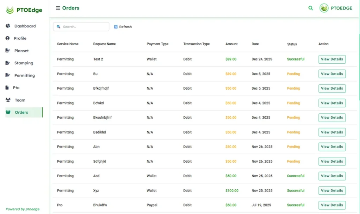Go to Dashboard from the side menu
The width and height of the screenshot is (360, 214).
(25, 26)
